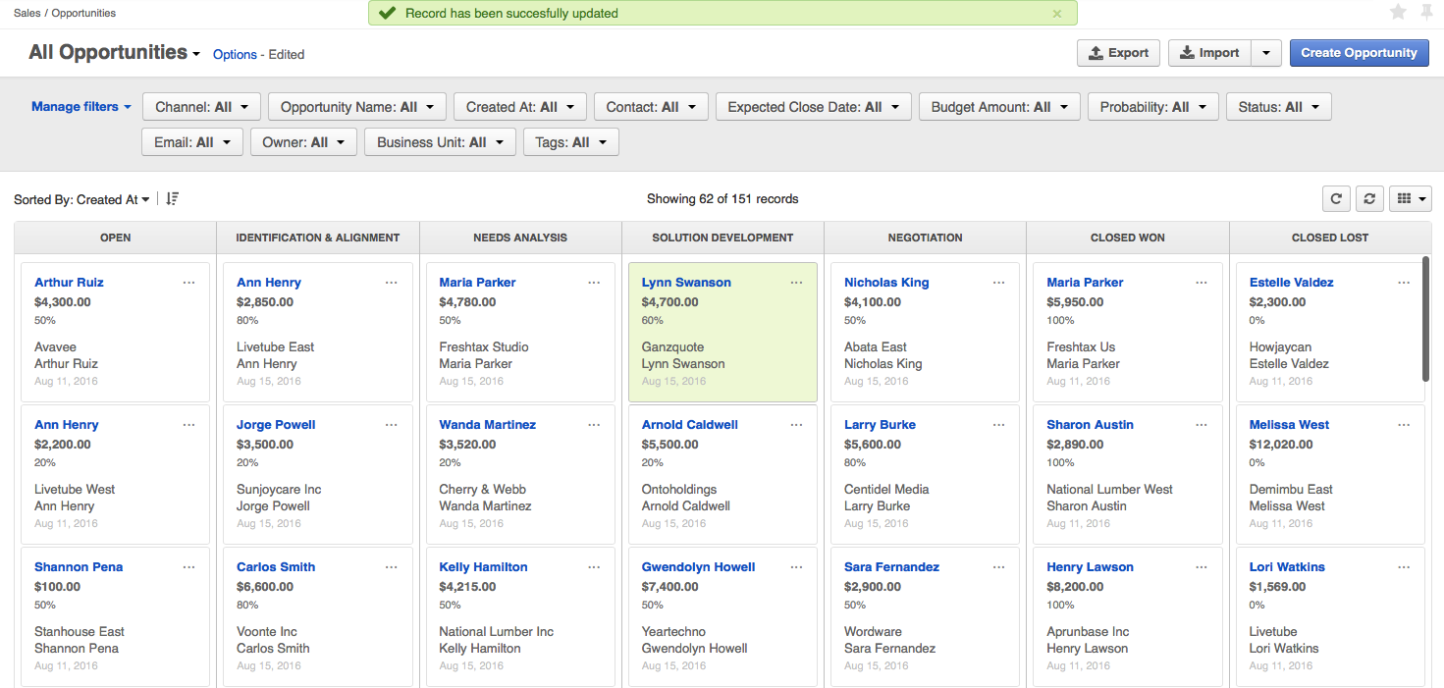Open ellipsis menu on Ann Henry $2,850.00 card

(x=392, y=283)
